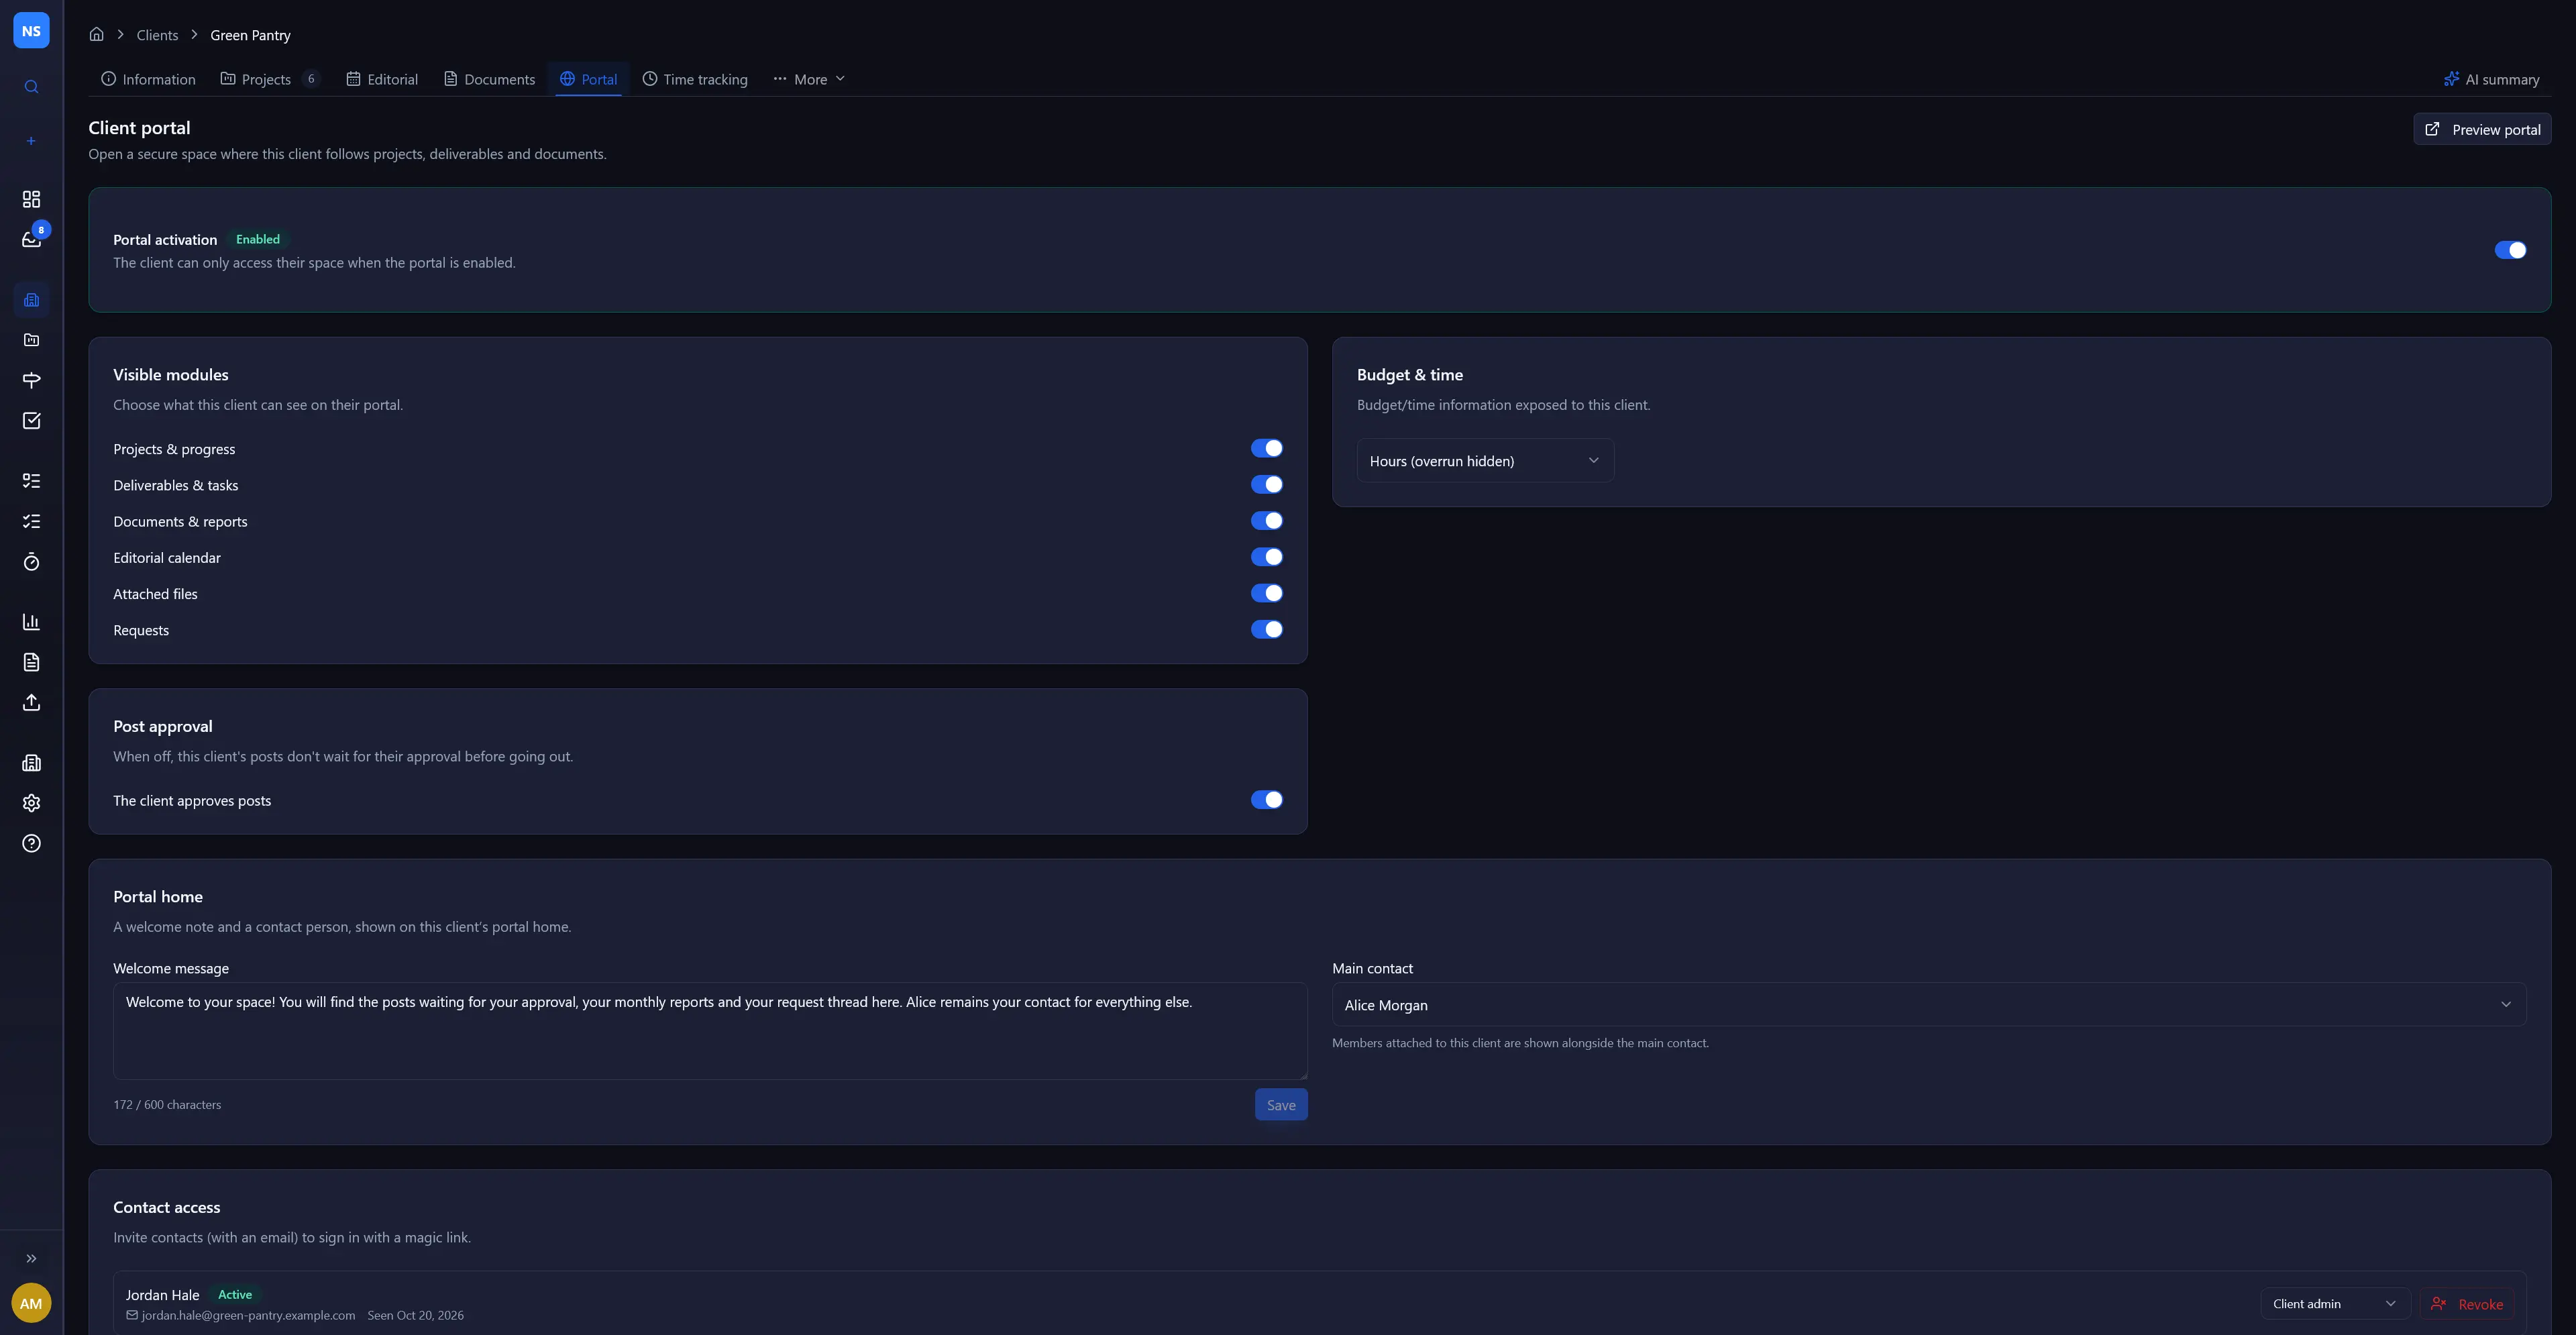Viewport: 2576px width, 1335px height.
Task: Toggle Attached files module
Action: point(1266,593)
